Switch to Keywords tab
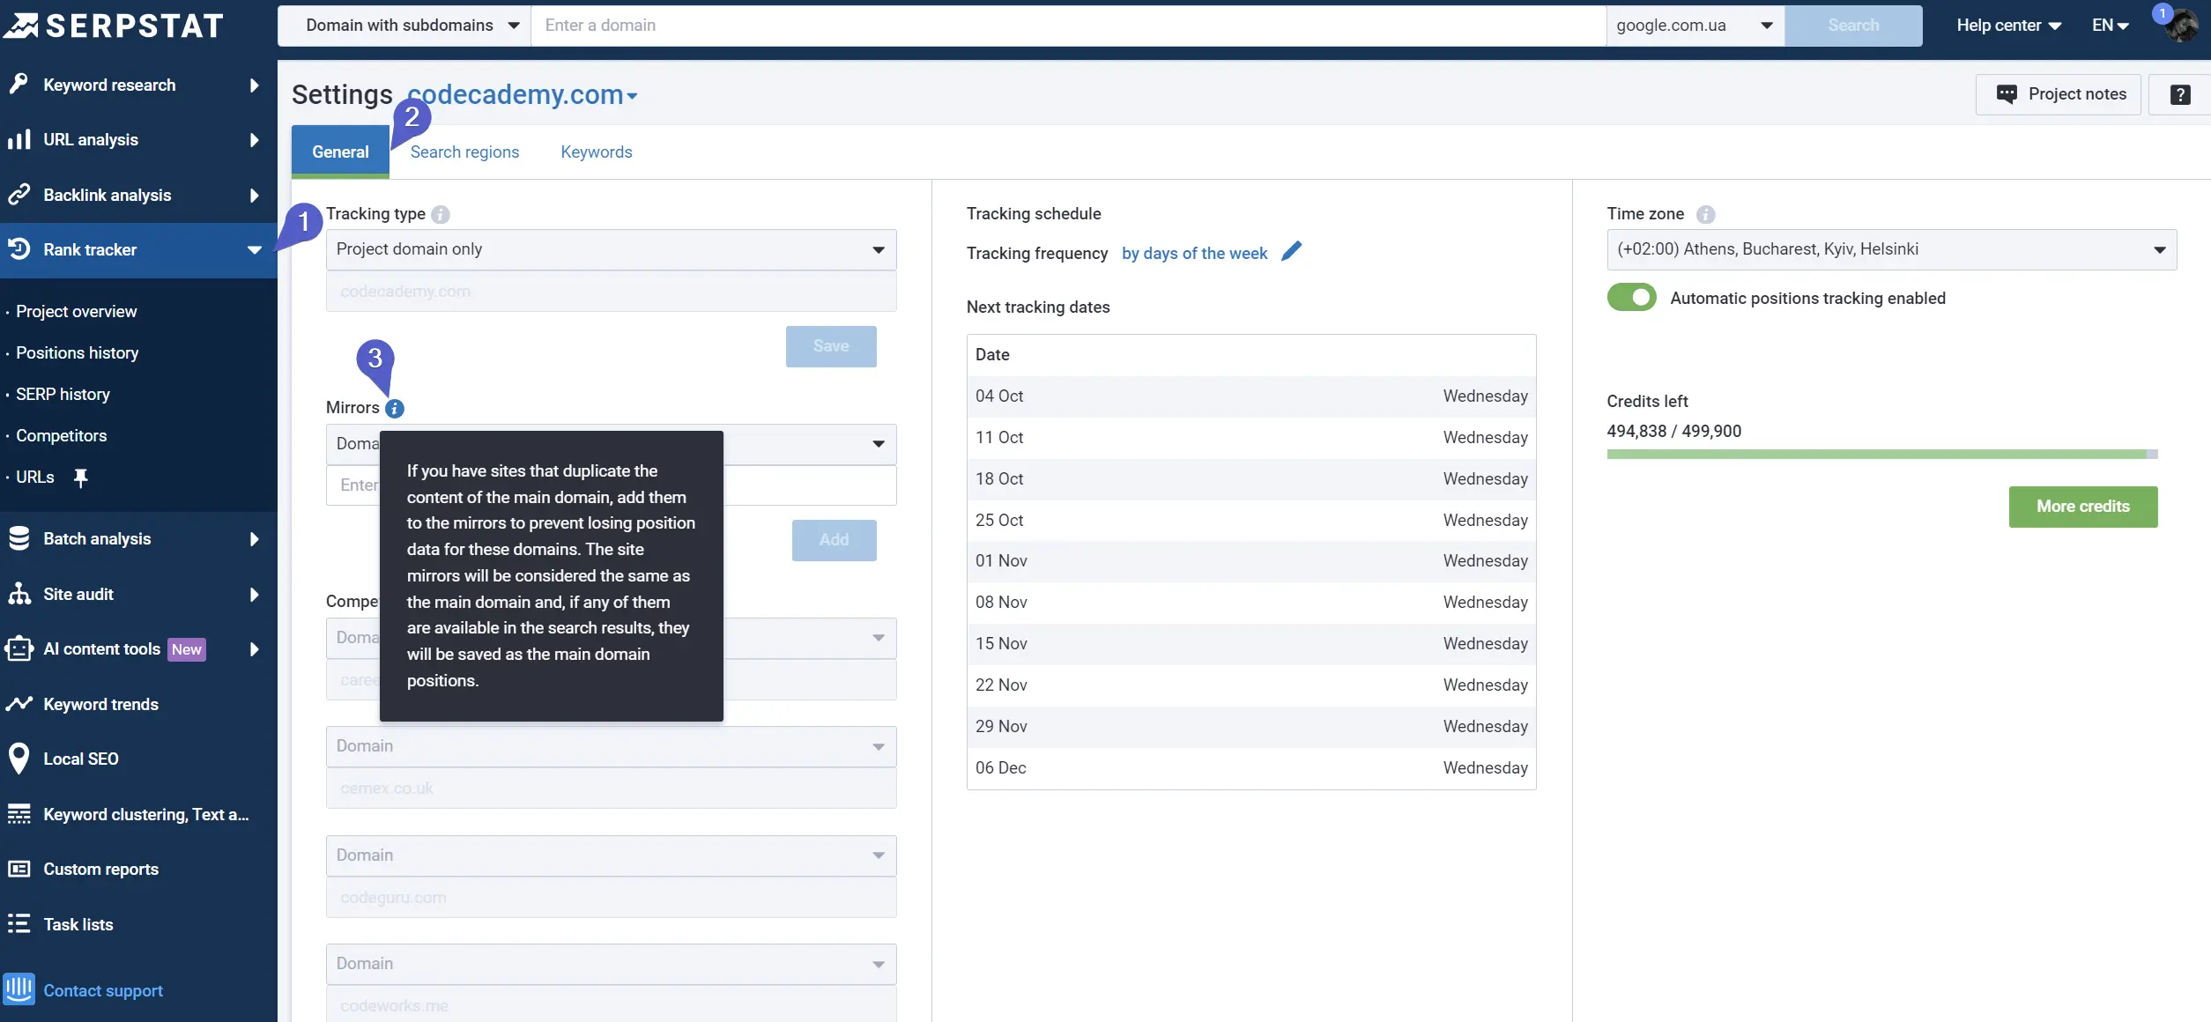Image resolution: width=2211 pixels, height=1022 pixels. (597, 152)
